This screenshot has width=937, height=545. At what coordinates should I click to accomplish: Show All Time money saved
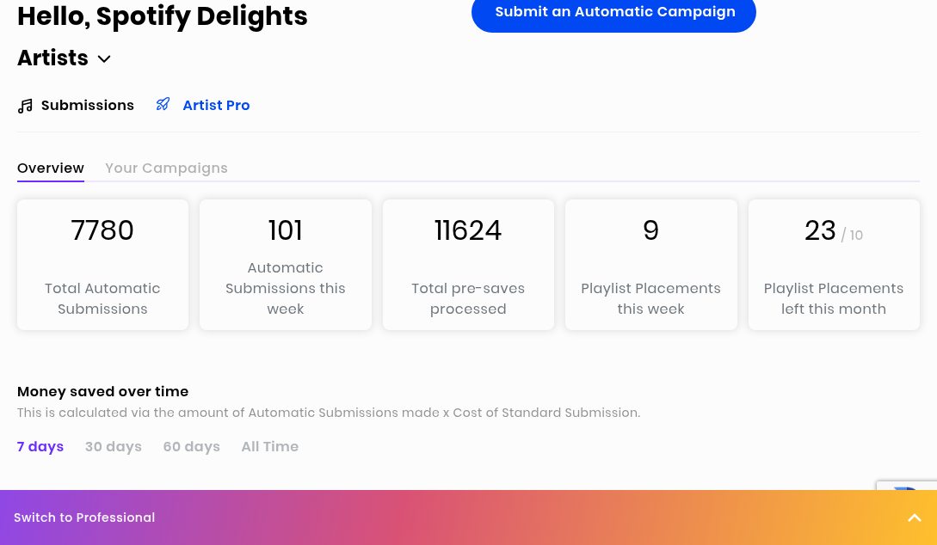269,447
